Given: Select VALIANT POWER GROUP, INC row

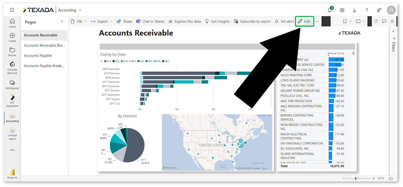Looking at the screenshot, I should [312, 91].
